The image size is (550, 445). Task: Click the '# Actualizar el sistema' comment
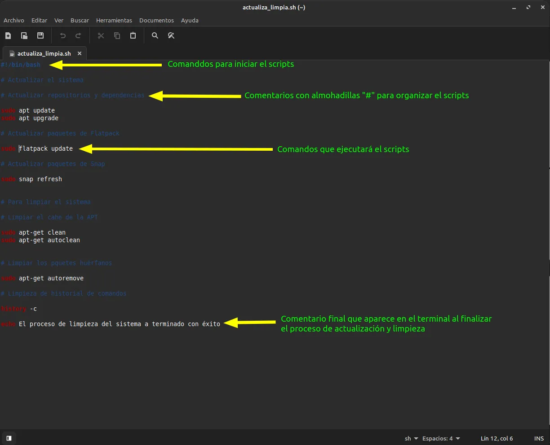pos(42,80)
